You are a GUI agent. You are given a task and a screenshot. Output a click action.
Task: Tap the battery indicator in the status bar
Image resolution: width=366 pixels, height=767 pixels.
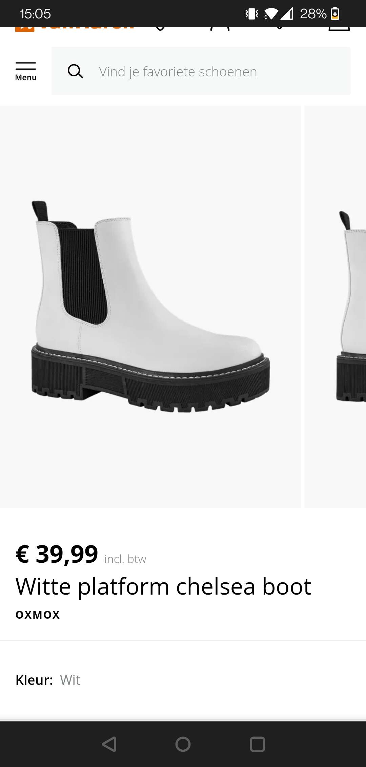tap(335, 14)
